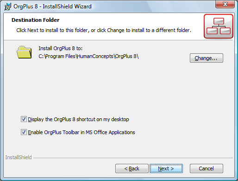Screen dimensions: 238x181
Task: Click the yellow folder icon
Action: 24,52
